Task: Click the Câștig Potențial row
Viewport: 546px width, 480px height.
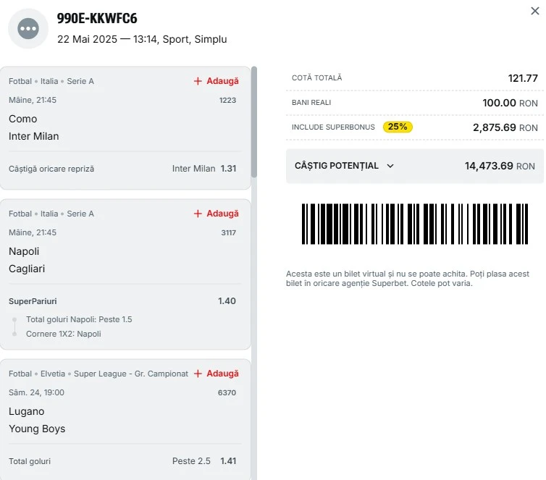Action: pos(414,166)
